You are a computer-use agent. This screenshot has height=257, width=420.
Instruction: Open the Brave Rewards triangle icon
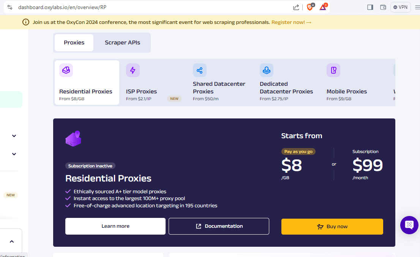click(x=323, y=7)
